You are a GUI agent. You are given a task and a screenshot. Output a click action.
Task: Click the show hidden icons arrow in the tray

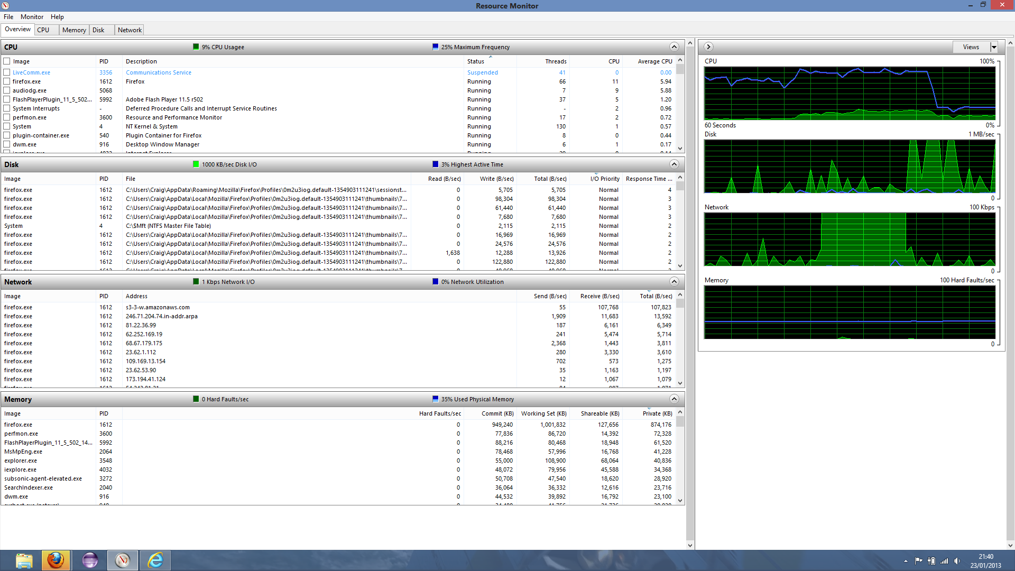[x=906, y=561]
